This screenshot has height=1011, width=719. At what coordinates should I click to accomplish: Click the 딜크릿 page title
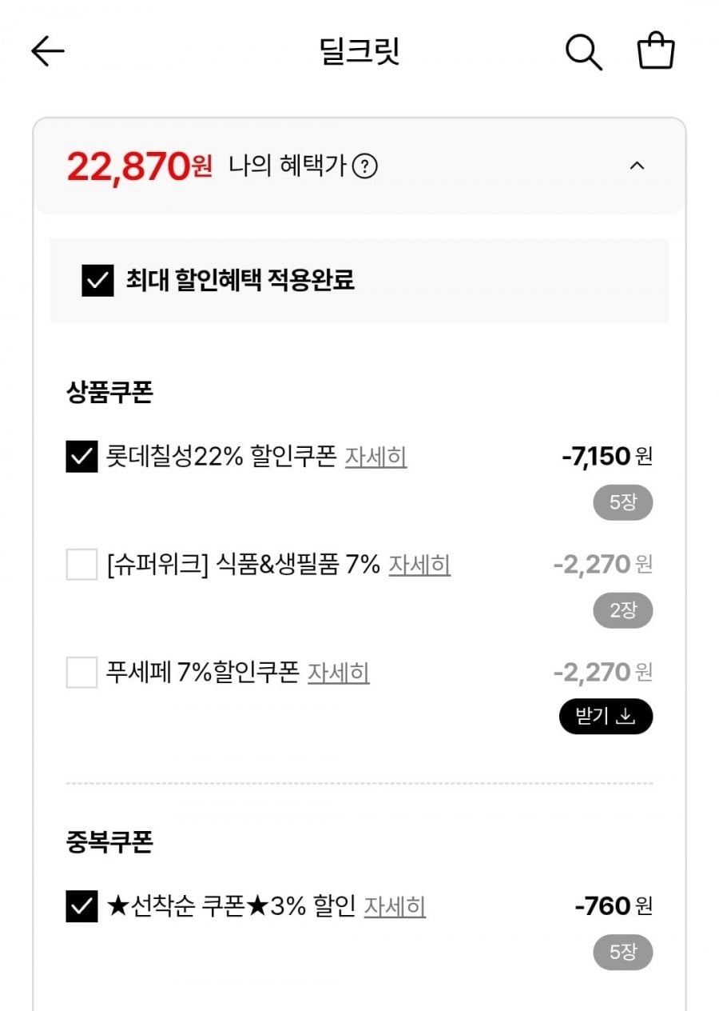[359, 52]
